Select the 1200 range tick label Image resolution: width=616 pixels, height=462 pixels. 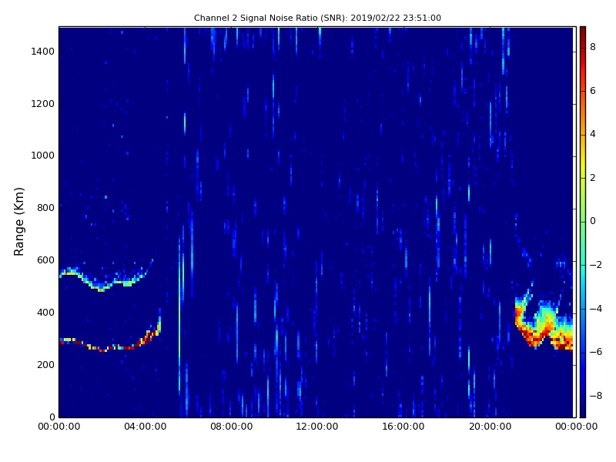[43, 104]
